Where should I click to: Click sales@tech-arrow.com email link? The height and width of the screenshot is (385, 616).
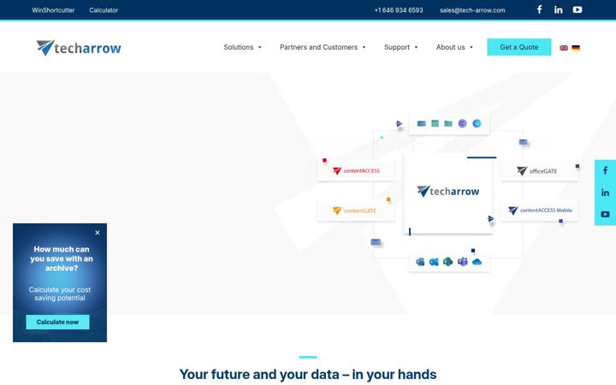[x=472, y=10]
